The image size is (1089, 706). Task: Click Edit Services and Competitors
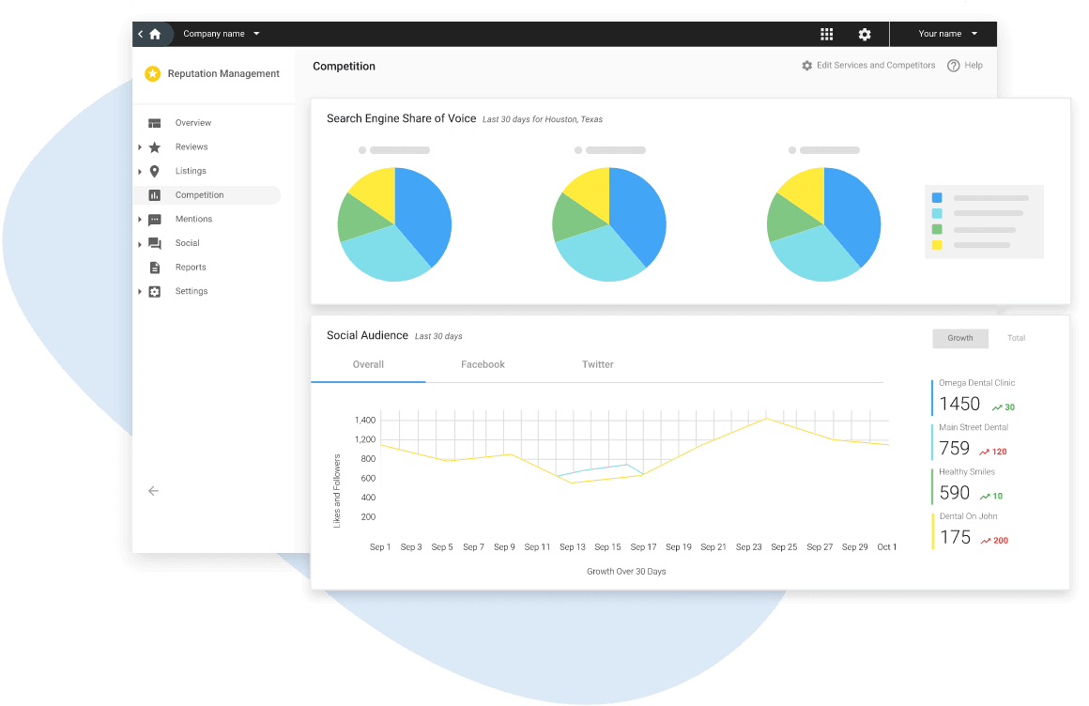[x=868, y=66]
